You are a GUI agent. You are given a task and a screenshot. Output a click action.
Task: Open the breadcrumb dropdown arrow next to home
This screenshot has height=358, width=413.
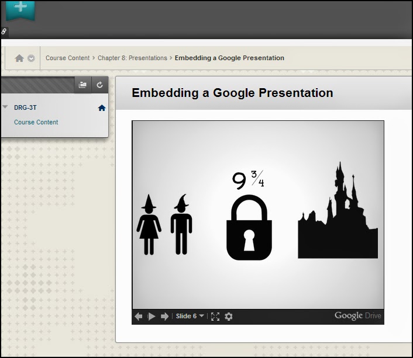(x=31, y=58)
